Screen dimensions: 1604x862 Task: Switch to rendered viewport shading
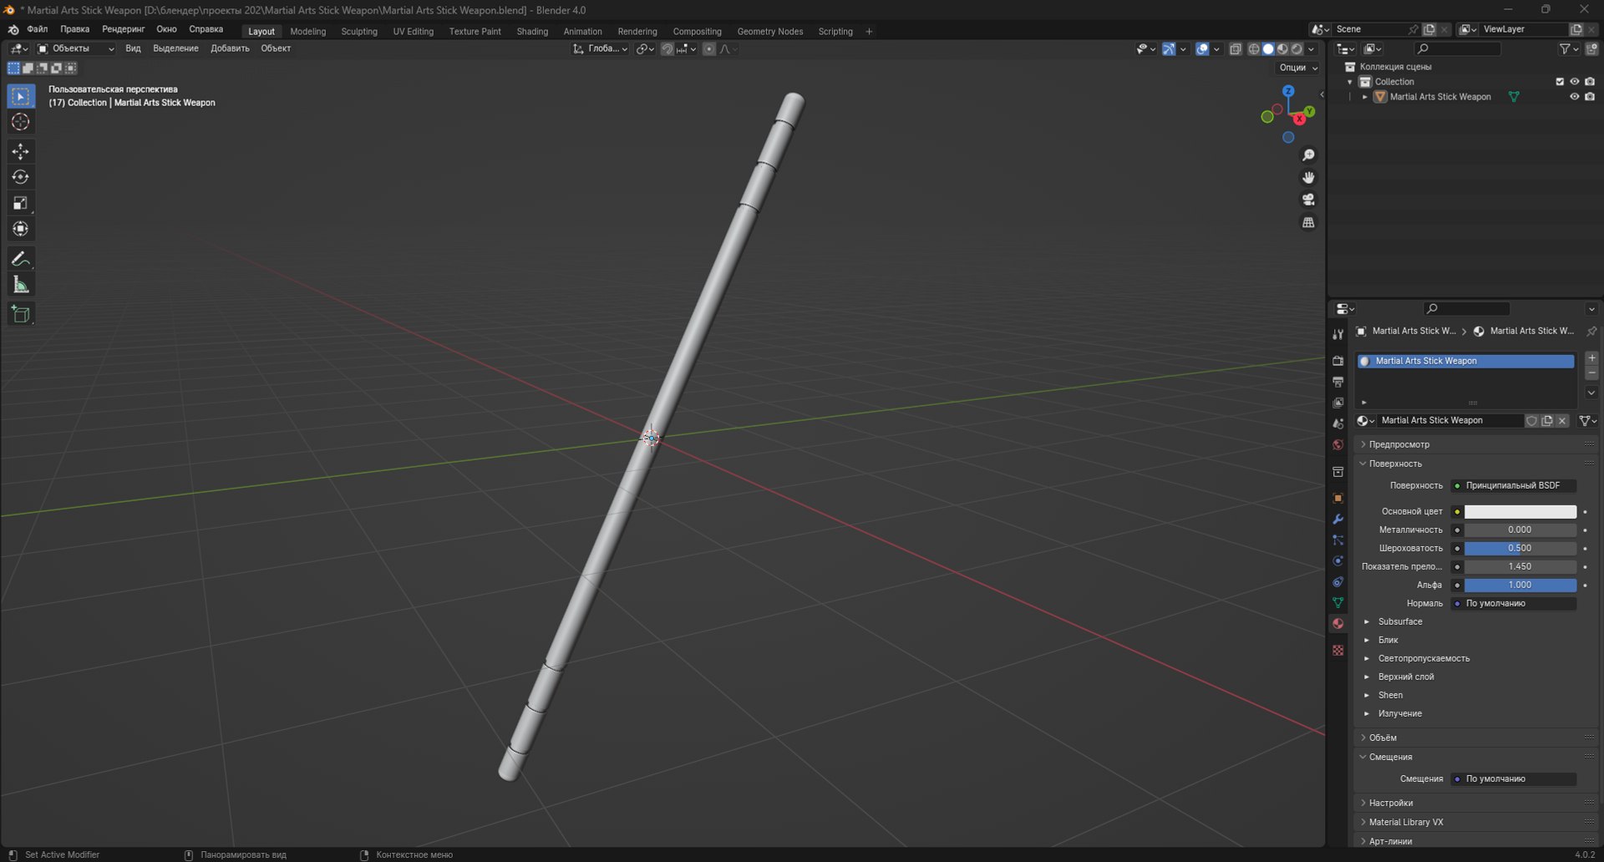click(1296, 49)
